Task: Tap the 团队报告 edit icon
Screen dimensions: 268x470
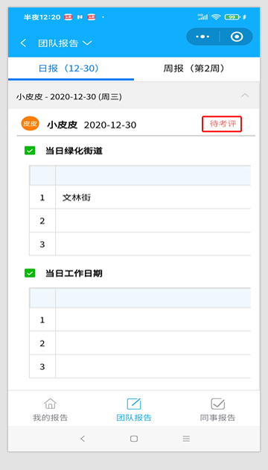Action: coord(134,404)
